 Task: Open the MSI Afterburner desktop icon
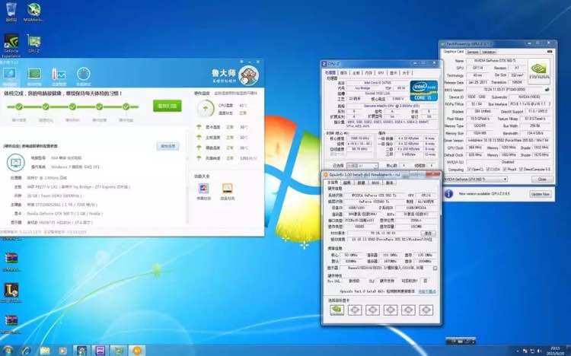pos(33,12)
